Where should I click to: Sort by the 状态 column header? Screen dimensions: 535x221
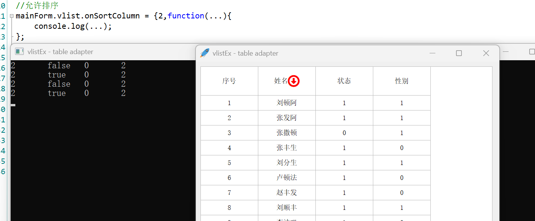tap(344, 81)
